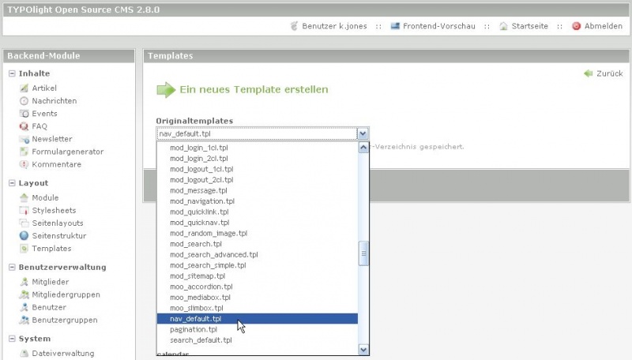The width and height of the screenshot is (632, 360).
Task: Collapse the Layout module group
Action: 12,183
